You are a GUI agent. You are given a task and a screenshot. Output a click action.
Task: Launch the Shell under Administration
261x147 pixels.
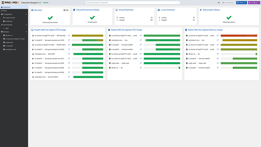[x=7, y=28]
